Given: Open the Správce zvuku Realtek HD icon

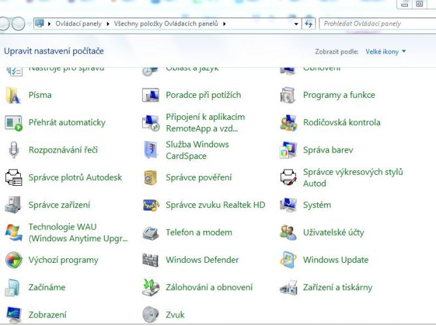Looking at the screenshot, I should point(151,205).
